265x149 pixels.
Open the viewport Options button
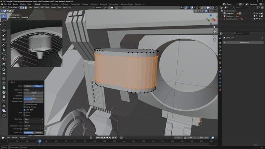pos(212,11)
